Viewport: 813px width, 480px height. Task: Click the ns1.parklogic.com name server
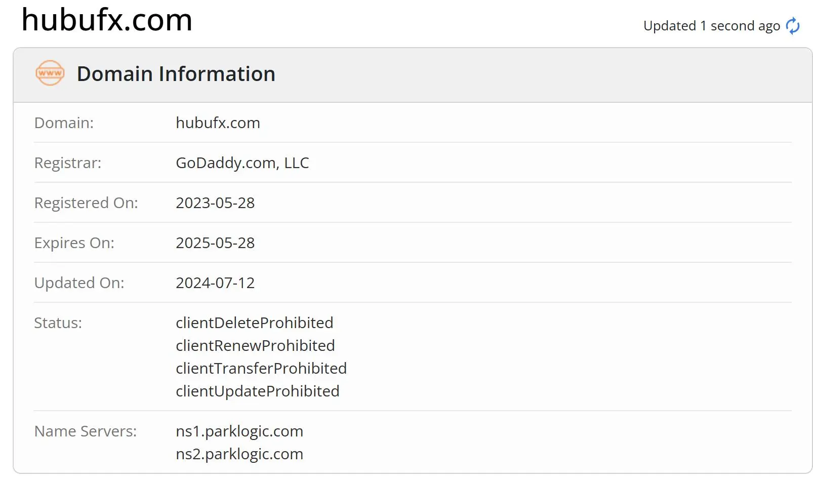pyautogui.click(x=239, y=431)
